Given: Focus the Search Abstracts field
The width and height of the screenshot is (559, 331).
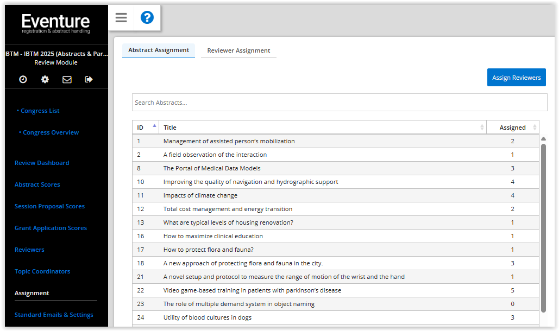Looking at the screenshot, I should (340, 103).
